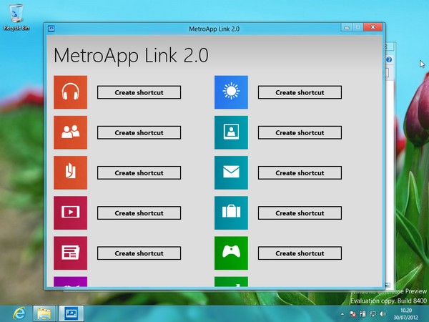The height and width of the screenshot is (322, 429).
Task: Click the Music headphones tile icon
Action: point(70,92)
